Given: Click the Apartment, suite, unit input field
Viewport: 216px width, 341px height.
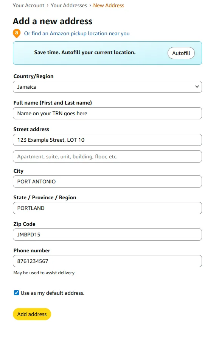Looking at the screenshot, I should point(107,156).
